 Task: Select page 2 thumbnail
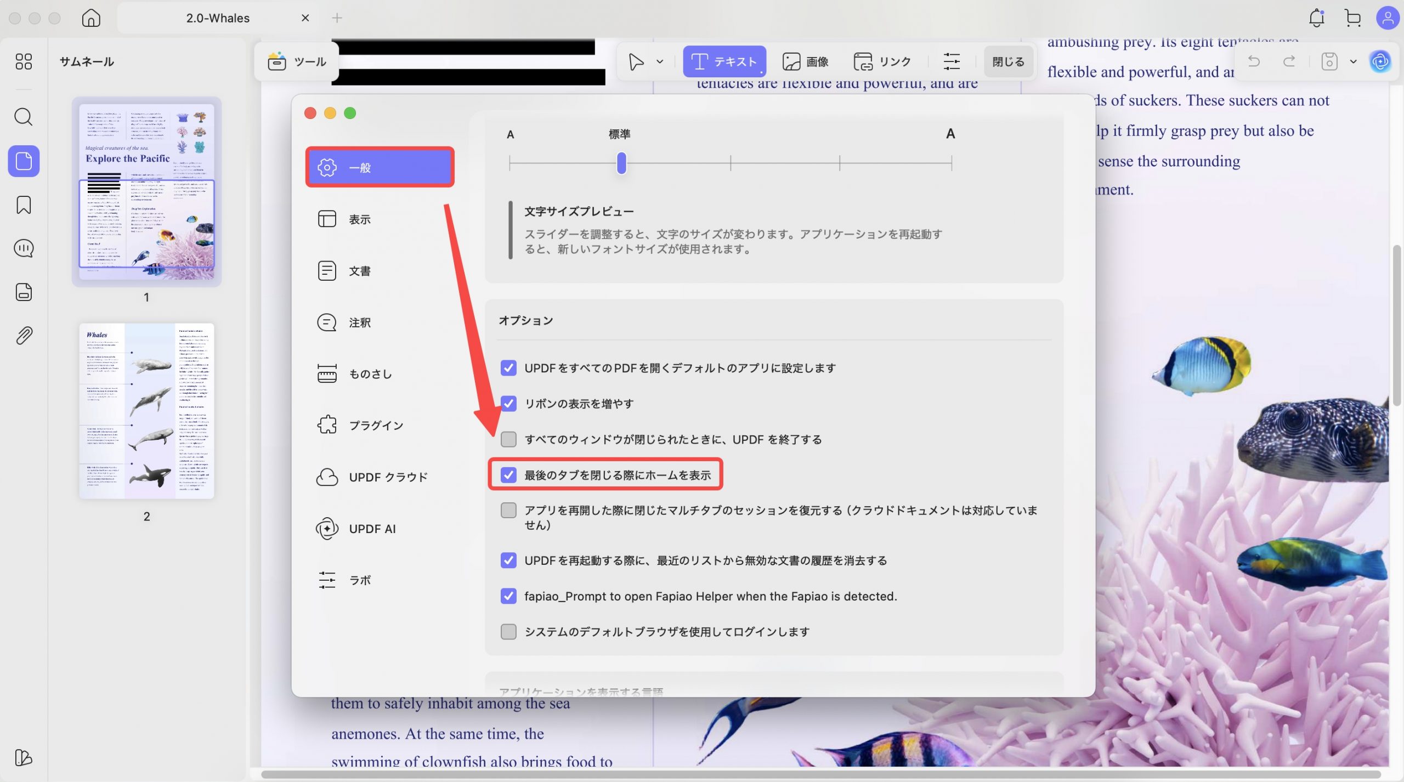pyautogui.click(x=146, y=410)
